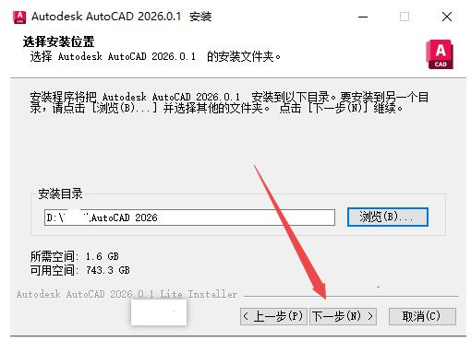The width and height of the screenshot is (471, 341).
Task: Cancel installation with 取消(C) button
Action: [x=422, y=316]
